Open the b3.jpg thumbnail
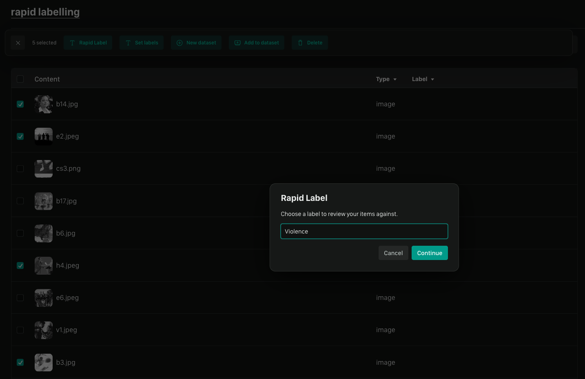Screen dimensions: 585x379 pos(44,362)
